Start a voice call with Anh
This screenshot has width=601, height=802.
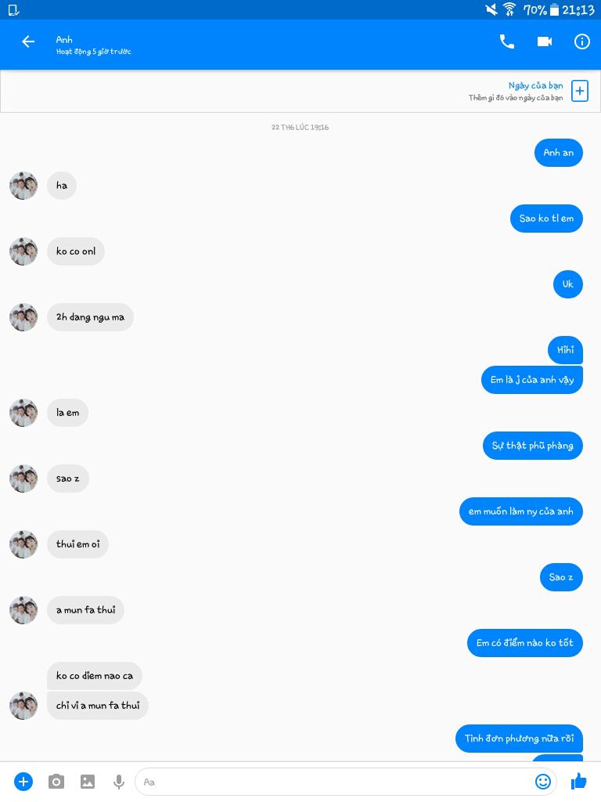[506, 42]
